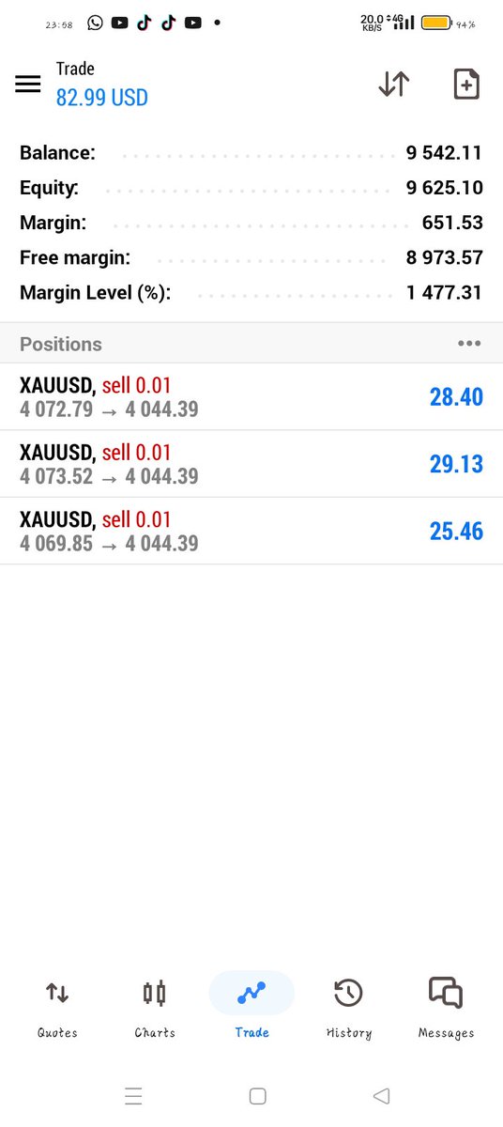
Task: Tap the Android back navigation triangle
Action: point(381,1096)
